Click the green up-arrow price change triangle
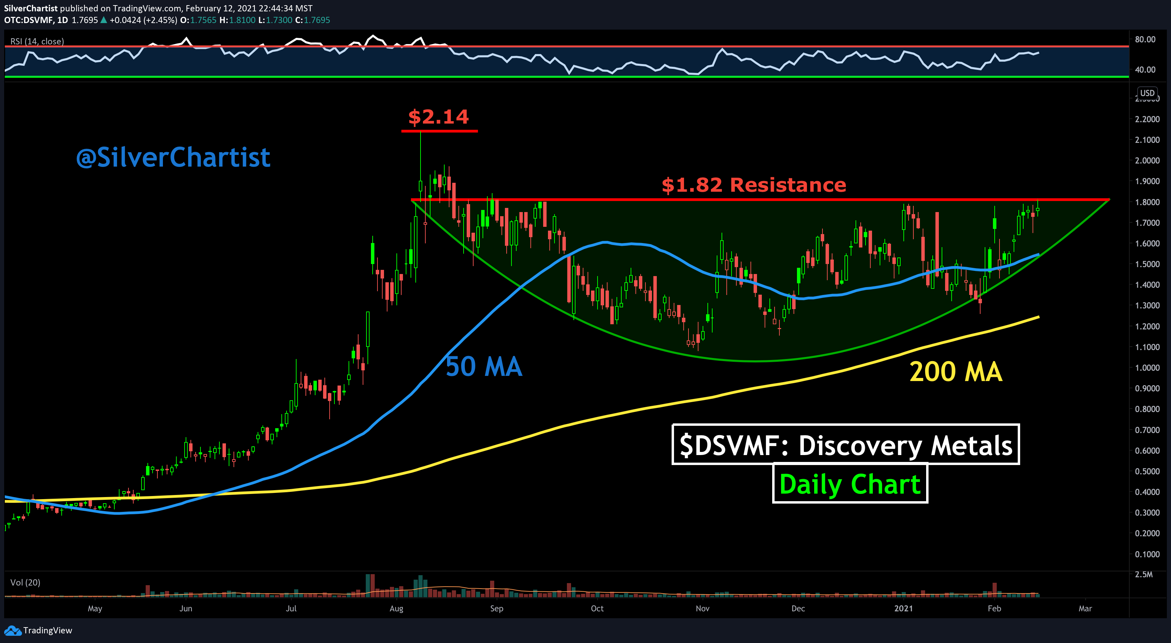The width and height of the screenshot is (1171, 643). tap(104, 20)
